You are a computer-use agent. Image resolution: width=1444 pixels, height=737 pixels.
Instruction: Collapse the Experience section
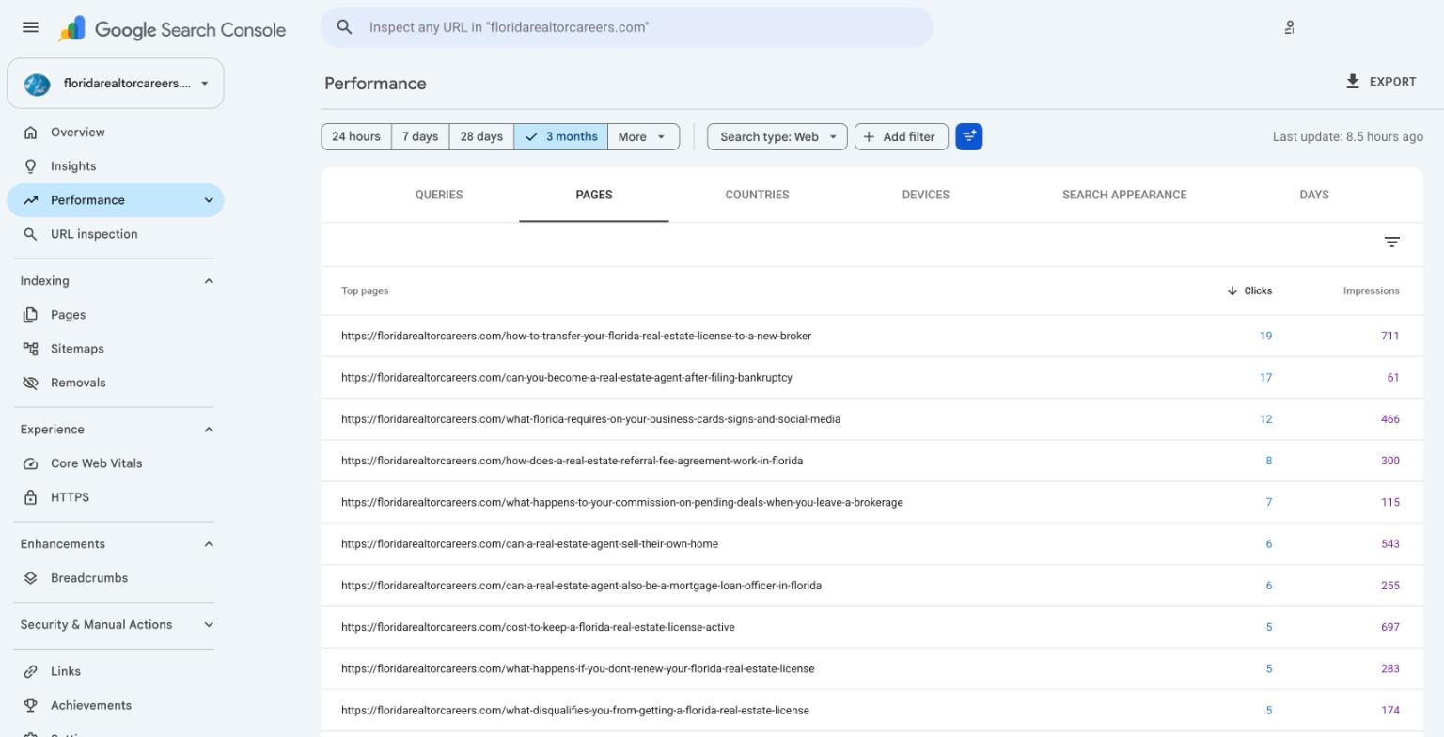(x=209, y=430)
